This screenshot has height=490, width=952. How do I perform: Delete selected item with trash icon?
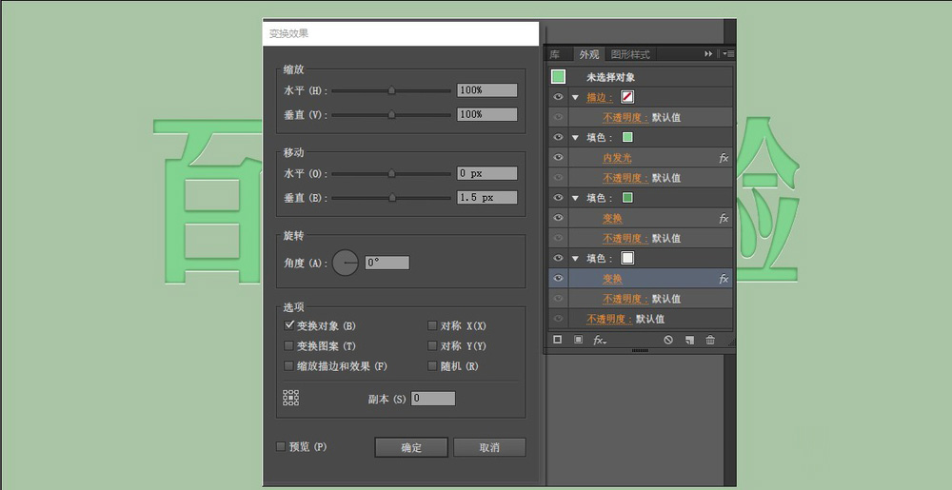[710, 341]
